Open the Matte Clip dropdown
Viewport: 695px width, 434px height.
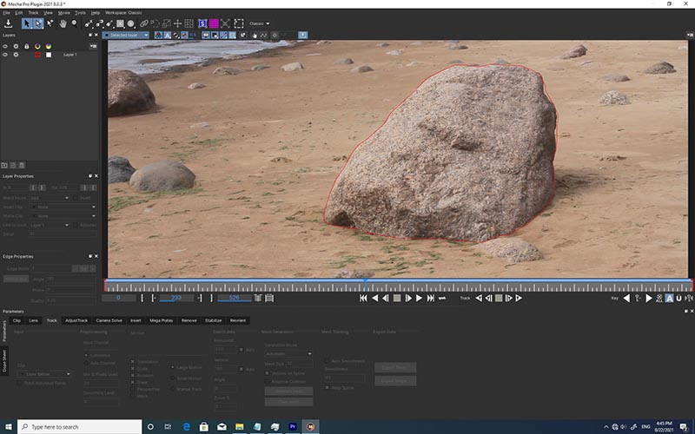point(63,215)
